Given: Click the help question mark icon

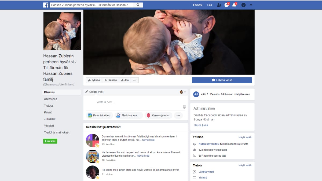Looking at the screenshot, I should click(243, 5).
